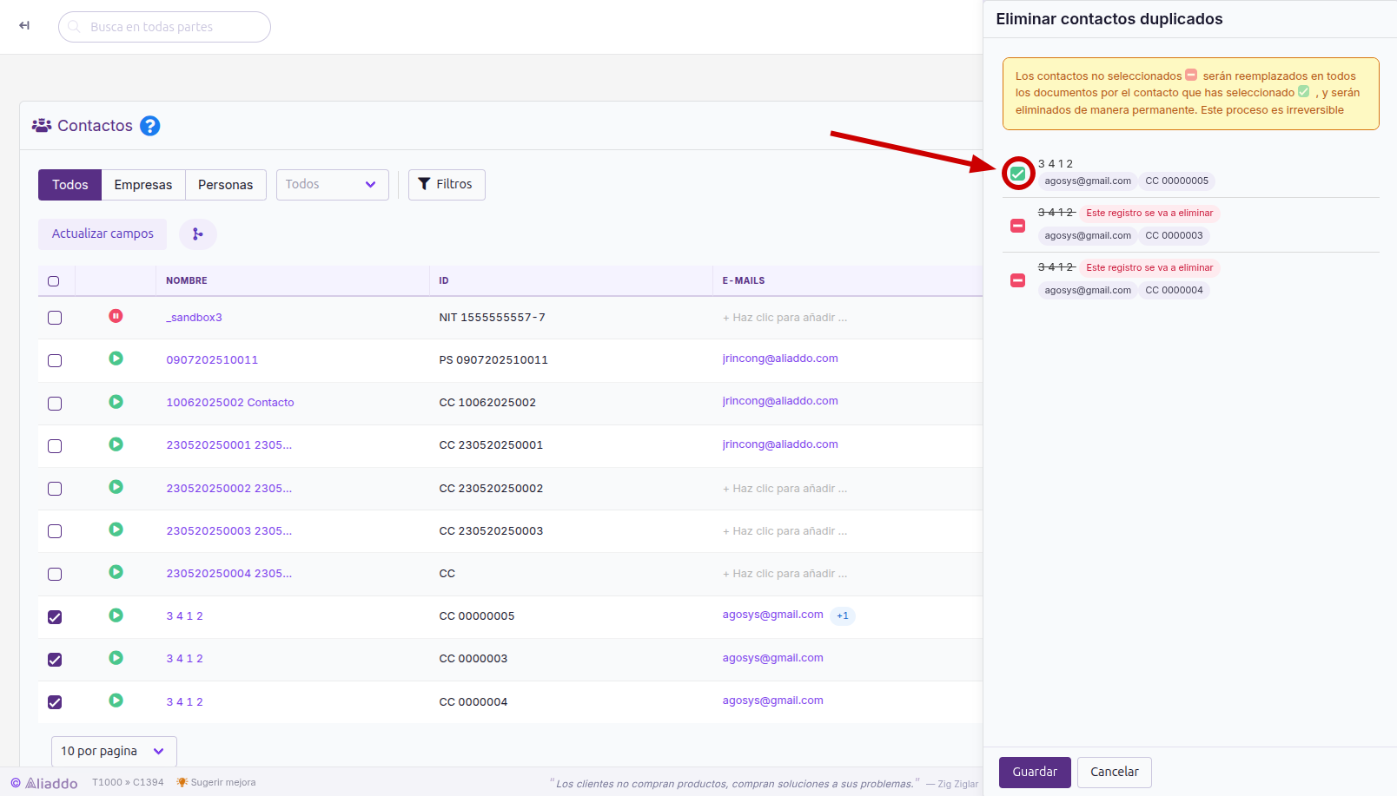Screen dimensions: 1397x796
Task: Open the Filtros panel
Action: pyautogui.click(x=447, y=185)
